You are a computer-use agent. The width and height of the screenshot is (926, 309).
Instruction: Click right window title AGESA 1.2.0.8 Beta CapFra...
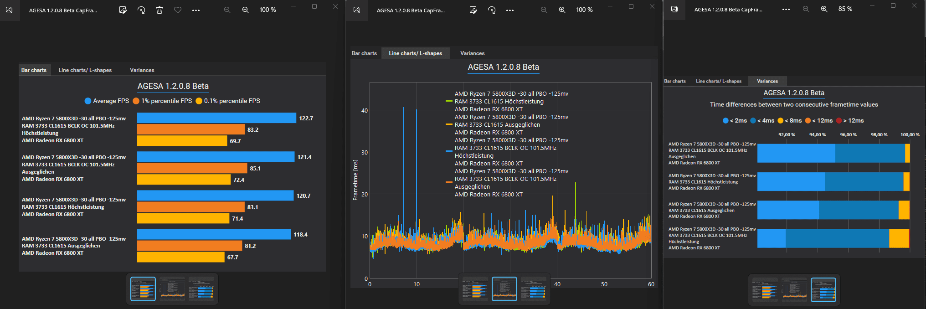coord(728,10)
